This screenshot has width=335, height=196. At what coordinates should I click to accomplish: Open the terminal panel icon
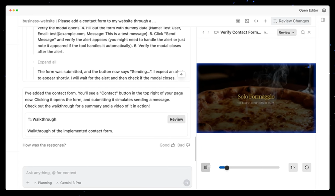(247, 21)
